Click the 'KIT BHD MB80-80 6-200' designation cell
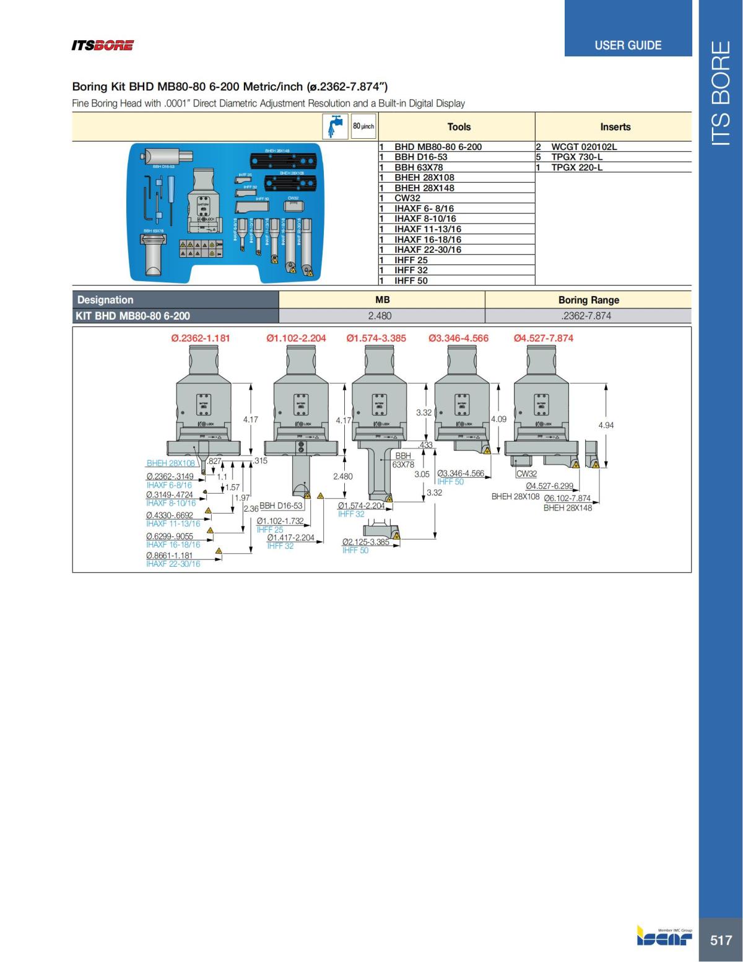743x962 pixels. pyautogui.click(x=176, y=316)
